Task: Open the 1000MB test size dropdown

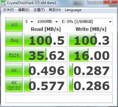Action: (x=47, y=22)
